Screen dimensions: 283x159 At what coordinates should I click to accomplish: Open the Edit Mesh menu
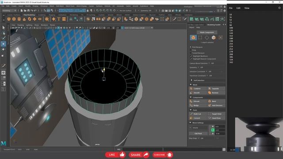coord(60,6)
